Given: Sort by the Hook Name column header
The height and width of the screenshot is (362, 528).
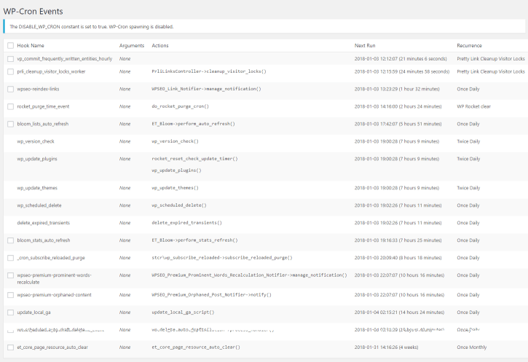Looking at the screenshot, I should coord(31,46).
